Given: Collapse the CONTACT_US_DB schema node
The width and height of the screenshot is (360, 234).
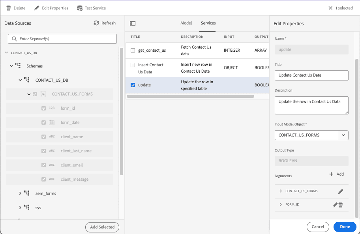Looking at the screenshot, I should (20, 80).
